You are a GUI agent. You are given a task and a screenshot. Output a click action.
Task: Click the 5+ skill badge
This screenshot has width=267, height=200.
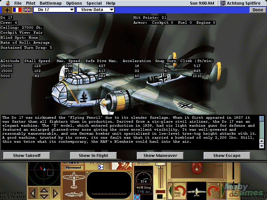[101, 167]
